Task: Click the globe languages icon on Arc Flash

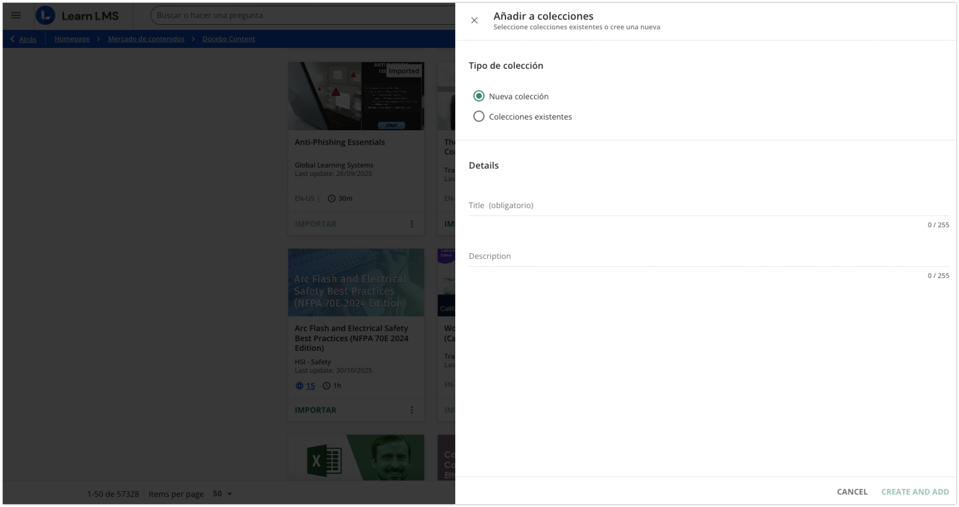Action: click(x=299, y=386)
